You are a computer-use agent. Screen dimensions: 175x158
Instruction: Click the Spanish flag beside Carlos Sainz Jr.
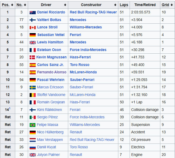pos(33,65)
